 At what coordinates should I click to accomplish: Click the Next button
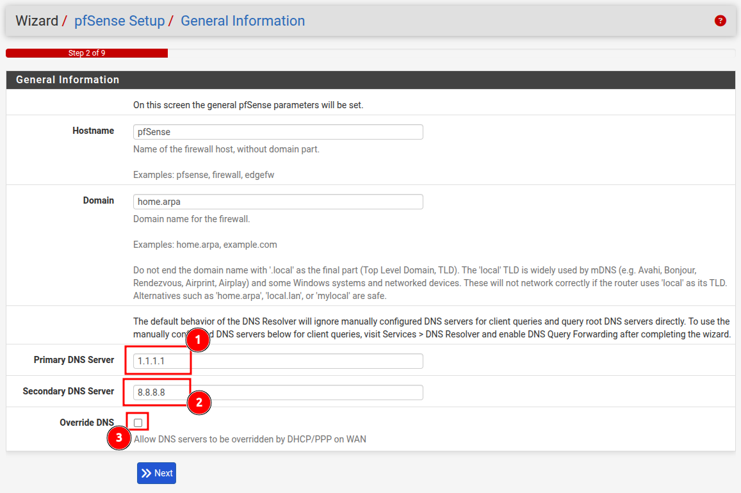coord(156,473)
